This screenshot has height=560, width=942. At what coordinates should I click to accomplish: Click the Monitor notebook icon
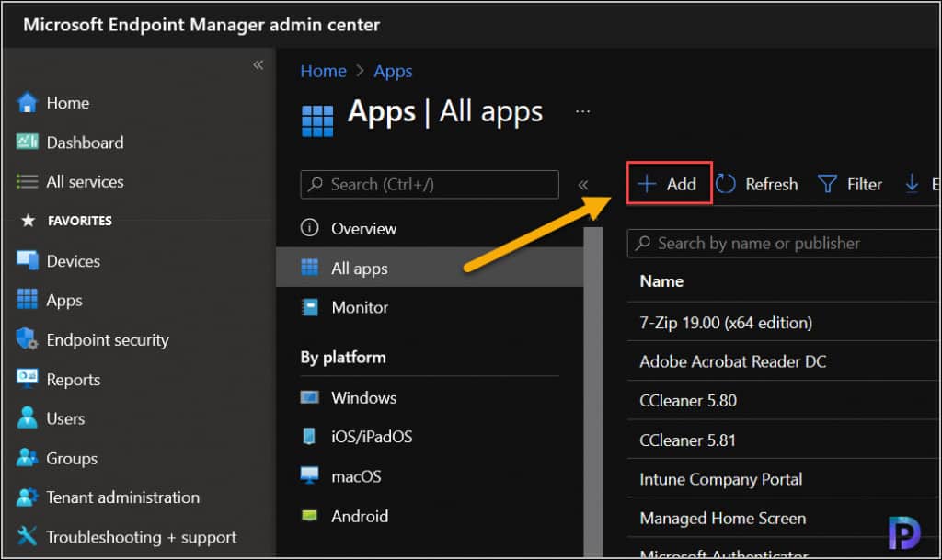(309, 307)
